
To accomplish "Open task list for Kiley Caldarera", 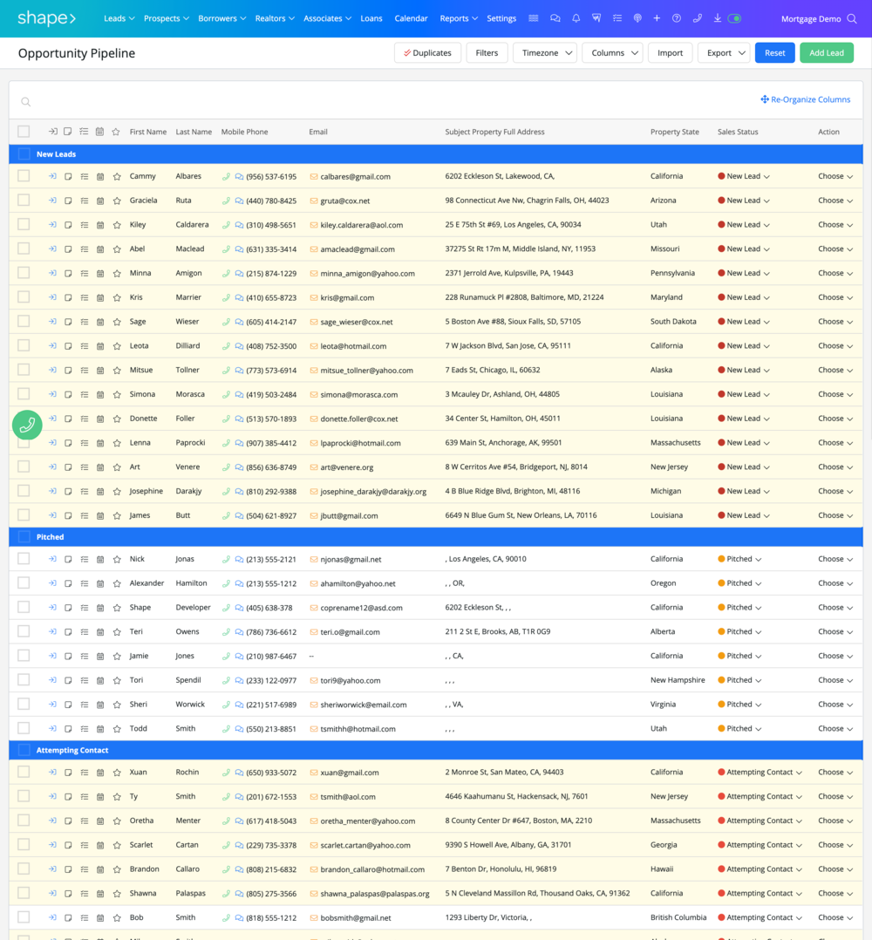I will 85,225.
